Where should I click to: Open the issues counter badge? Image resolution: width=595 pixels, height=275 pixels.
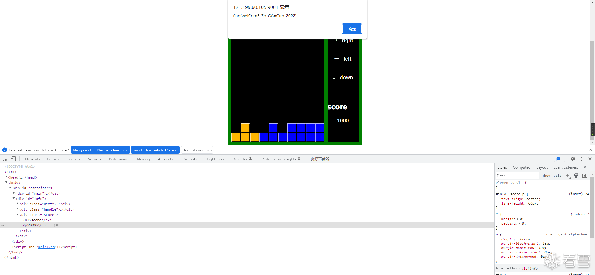pos(559,159)
